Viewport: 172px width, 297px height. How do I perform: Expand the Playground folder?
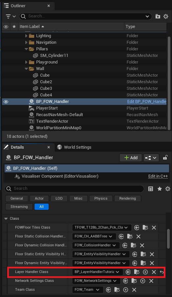26,62
